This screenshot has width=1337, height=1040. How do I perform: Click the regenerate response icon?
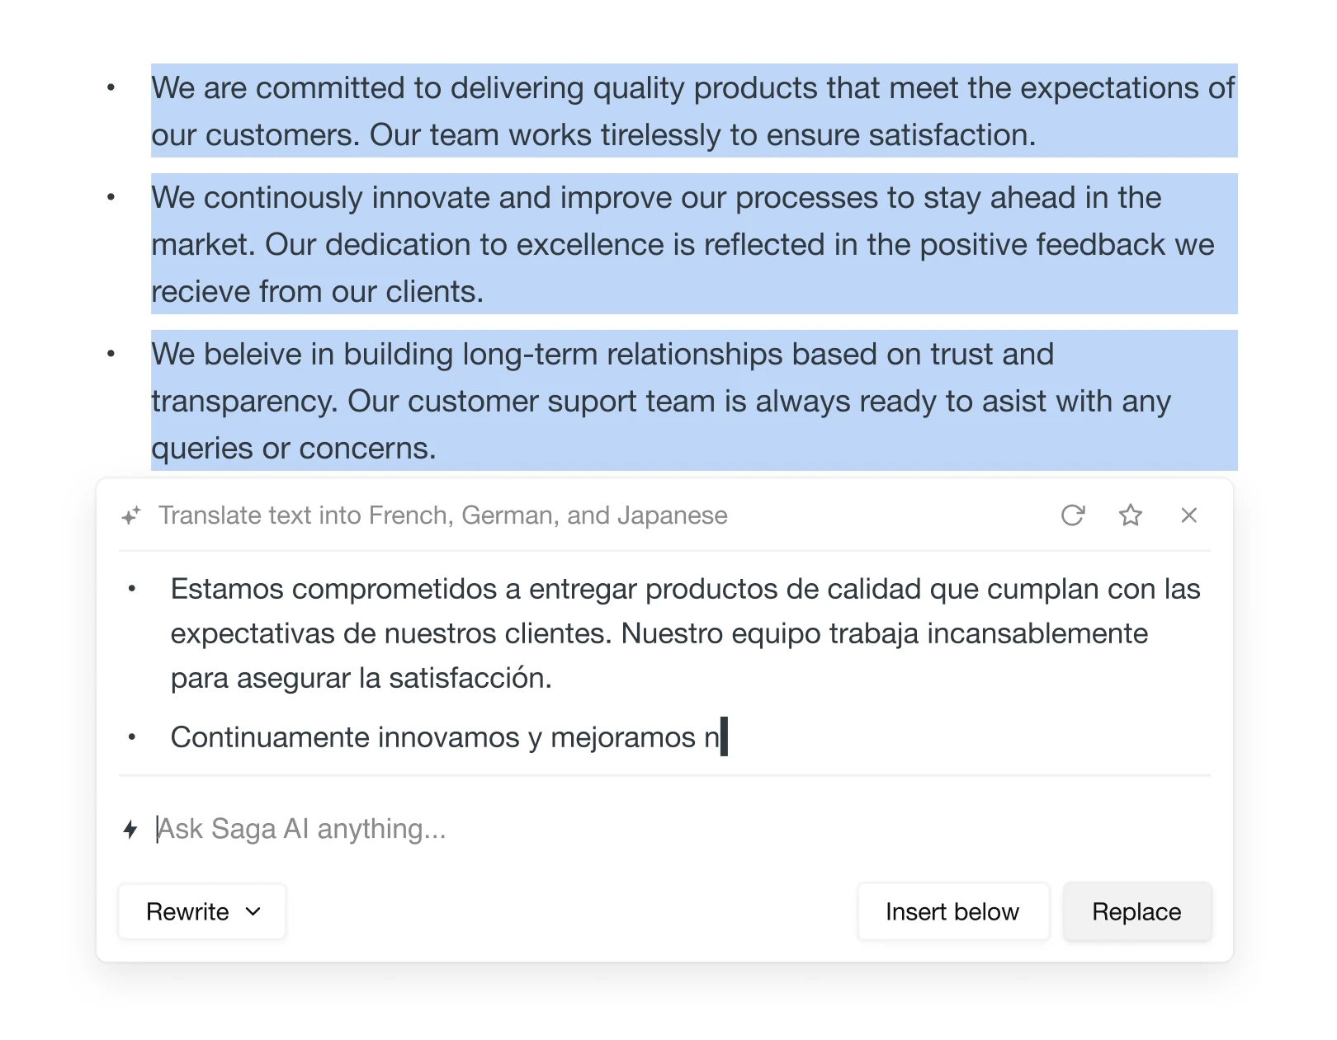[x=1072, y=515]
